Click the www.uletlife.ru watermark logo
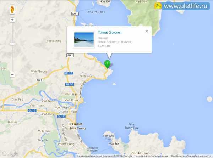Screen dimensions: 213x158 click(182, 6)
